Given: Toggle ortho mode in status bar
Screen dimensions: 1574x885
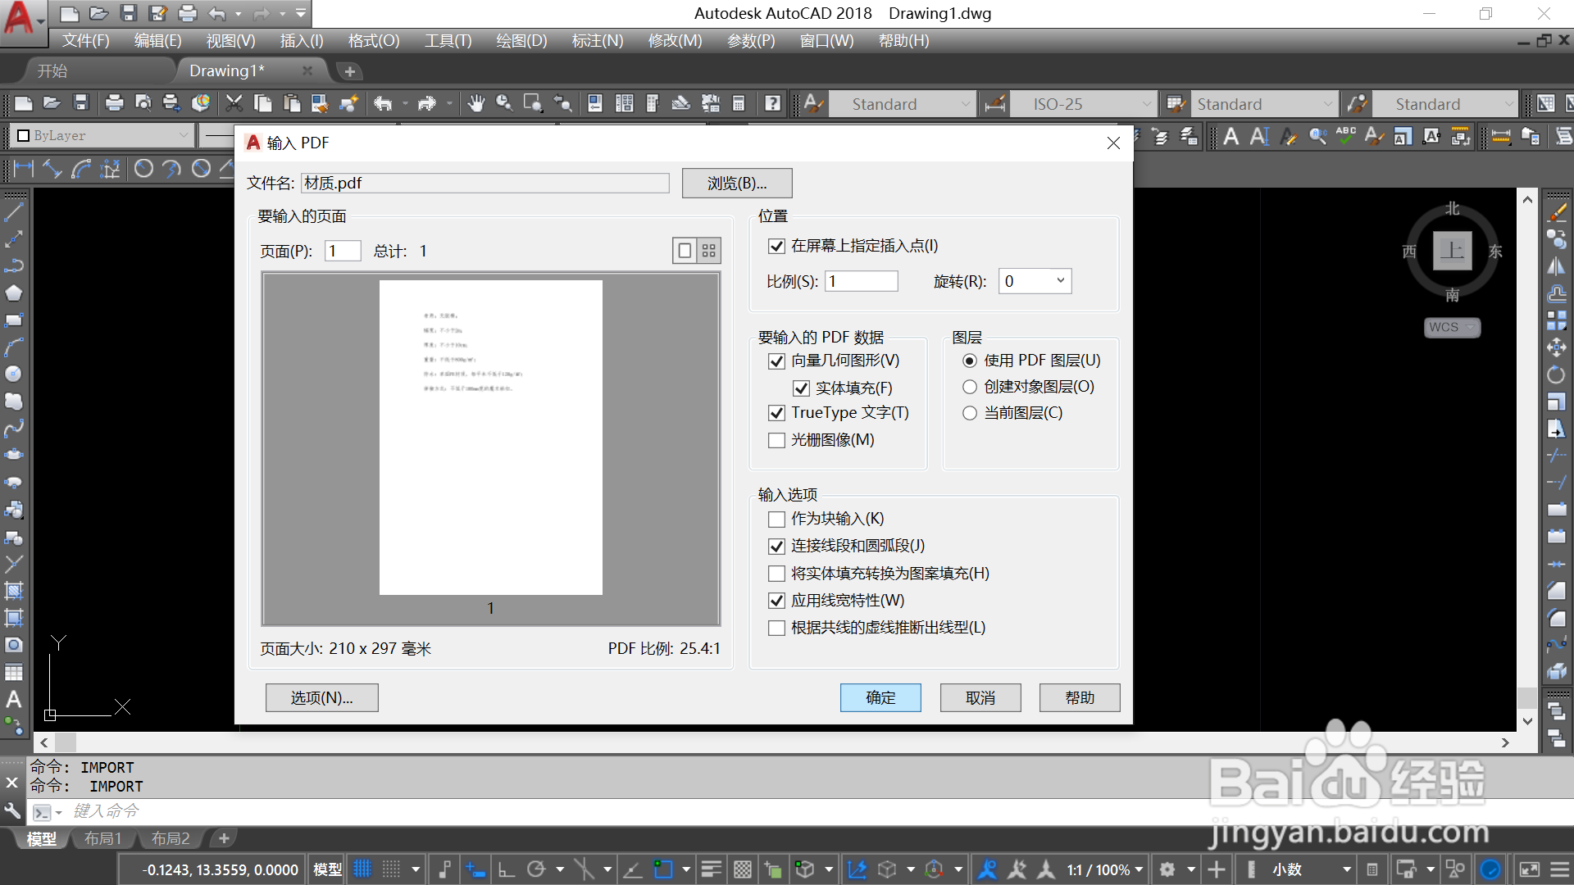Looking at the screenshot, I should 506,869.
